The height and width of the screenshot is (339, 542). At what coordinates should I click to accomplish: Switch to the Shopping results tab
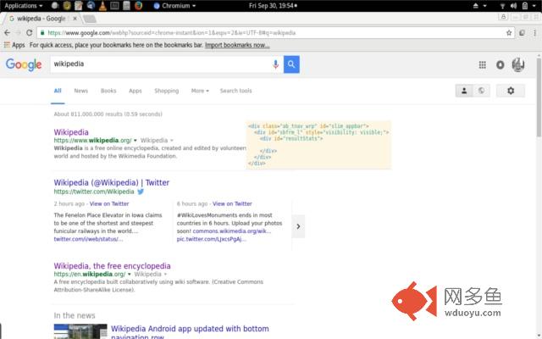point(166,91)
